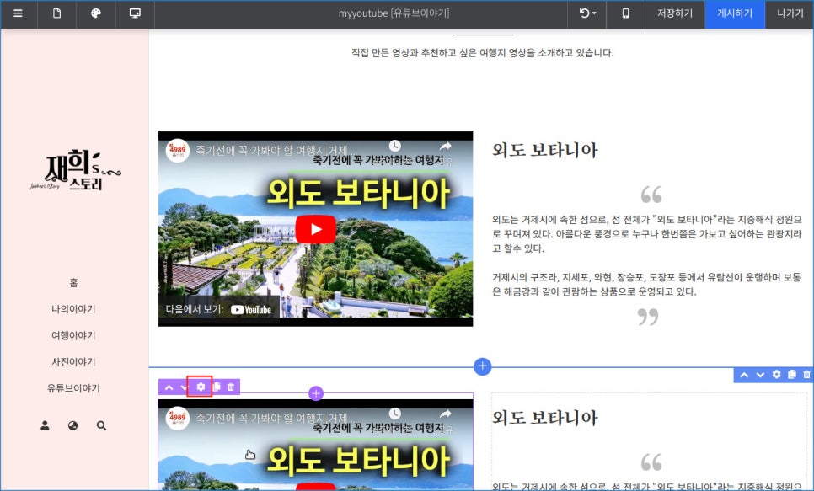Open the page manager document icon
Viewport: 814px width, 491px height.
point(57,14)
